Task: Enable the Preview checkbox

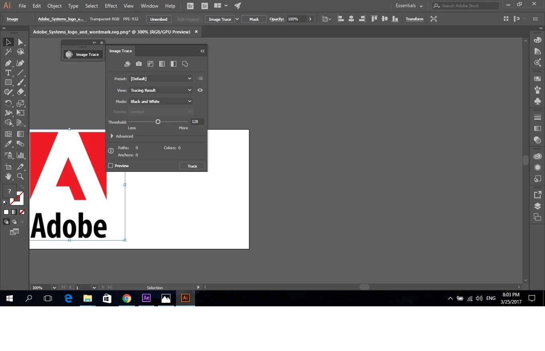Action: (x=111, y=166)
